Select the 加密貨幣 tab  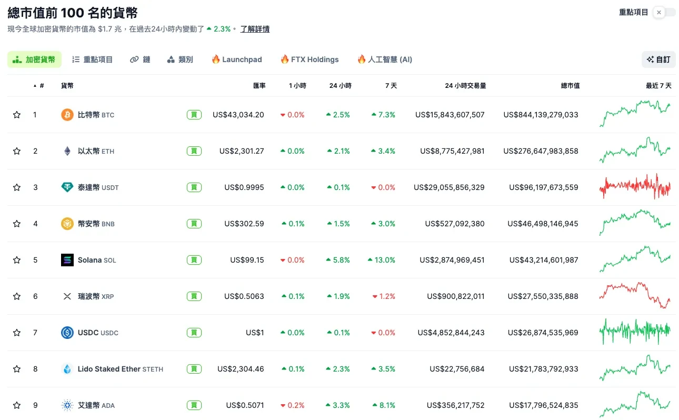tap(34, 59)
